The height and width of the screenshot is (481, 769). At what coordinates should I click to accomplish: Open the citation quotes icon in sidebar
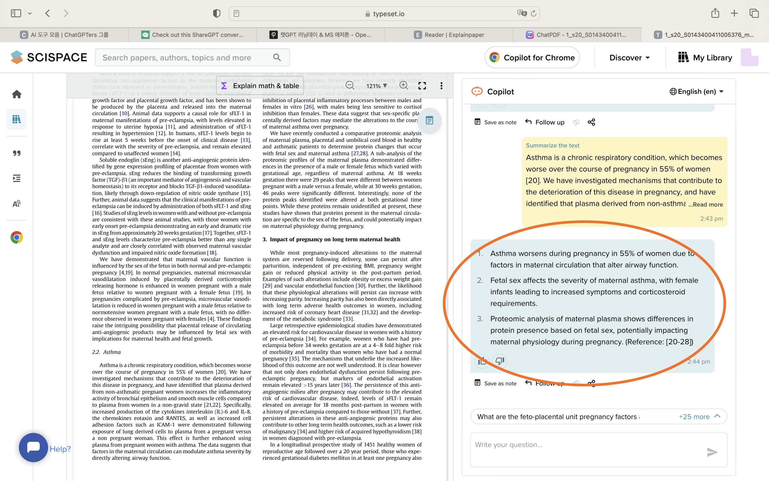pyautogui.click(x=16, y=153)
